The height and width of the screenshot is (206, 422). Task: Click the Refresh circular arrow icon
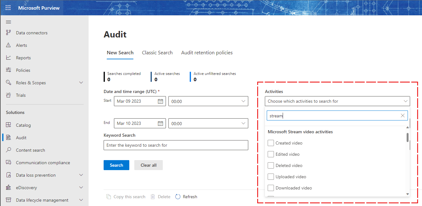[178, 197]
